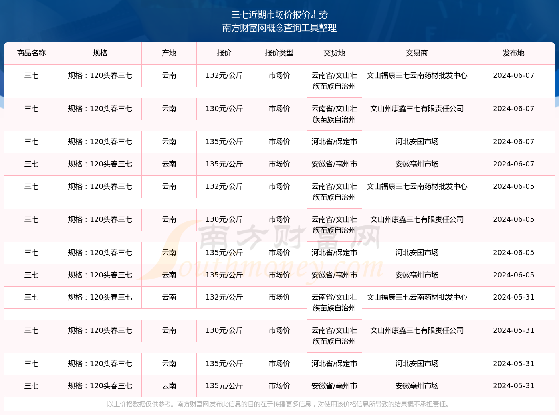
Task: Select date 2024-06-05 in the 河北安国市场 row
Action: 514,253
